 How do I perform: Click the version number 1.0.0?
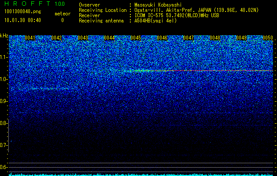[60, 4]
